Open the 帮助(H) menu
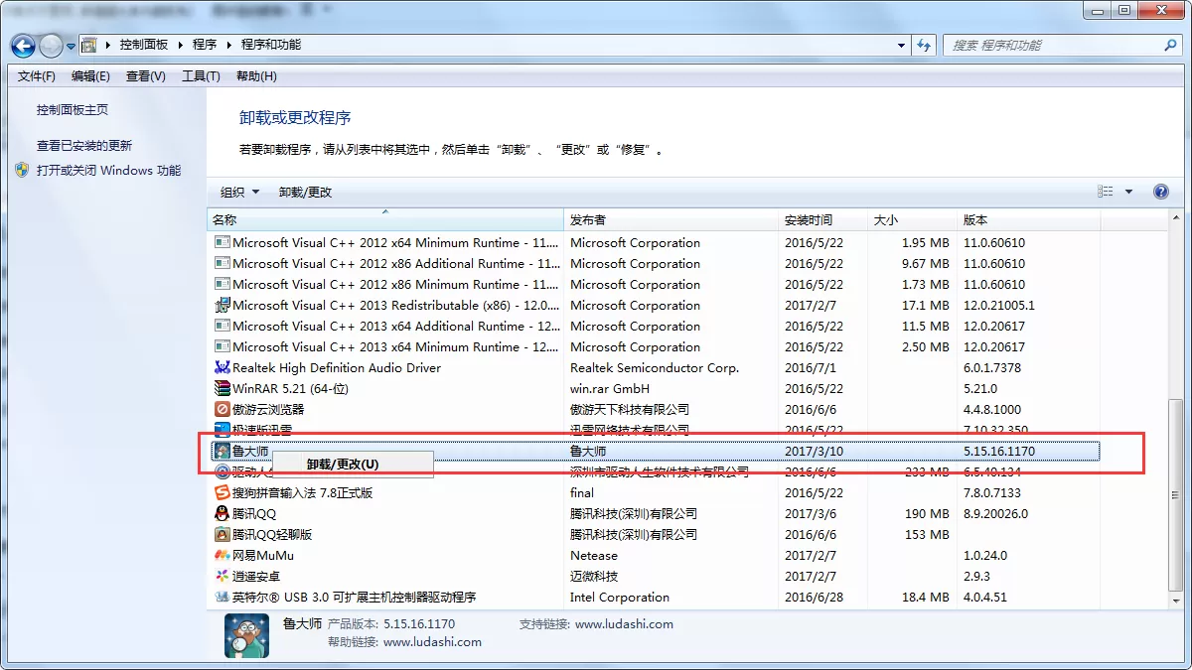Viewport: 1192px width, 670px height. tap(256, 76)
